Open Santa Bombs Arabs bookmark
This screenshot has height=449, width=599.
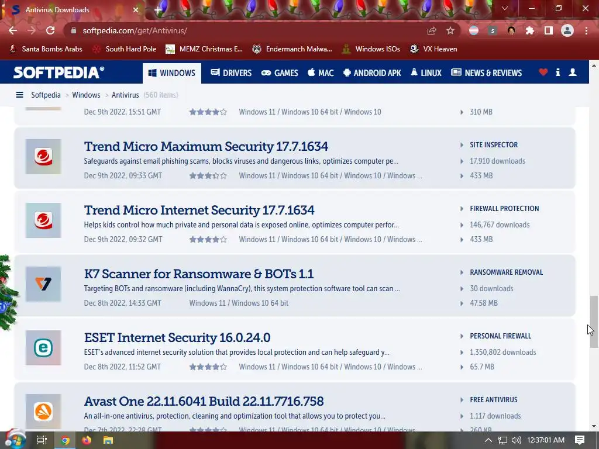click(46, 49)
